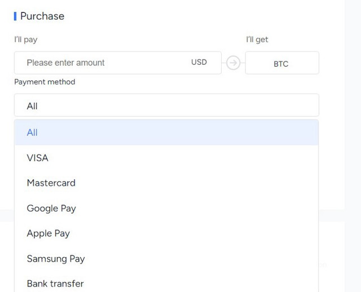Click the amount input field

click(x=118, y=63)
